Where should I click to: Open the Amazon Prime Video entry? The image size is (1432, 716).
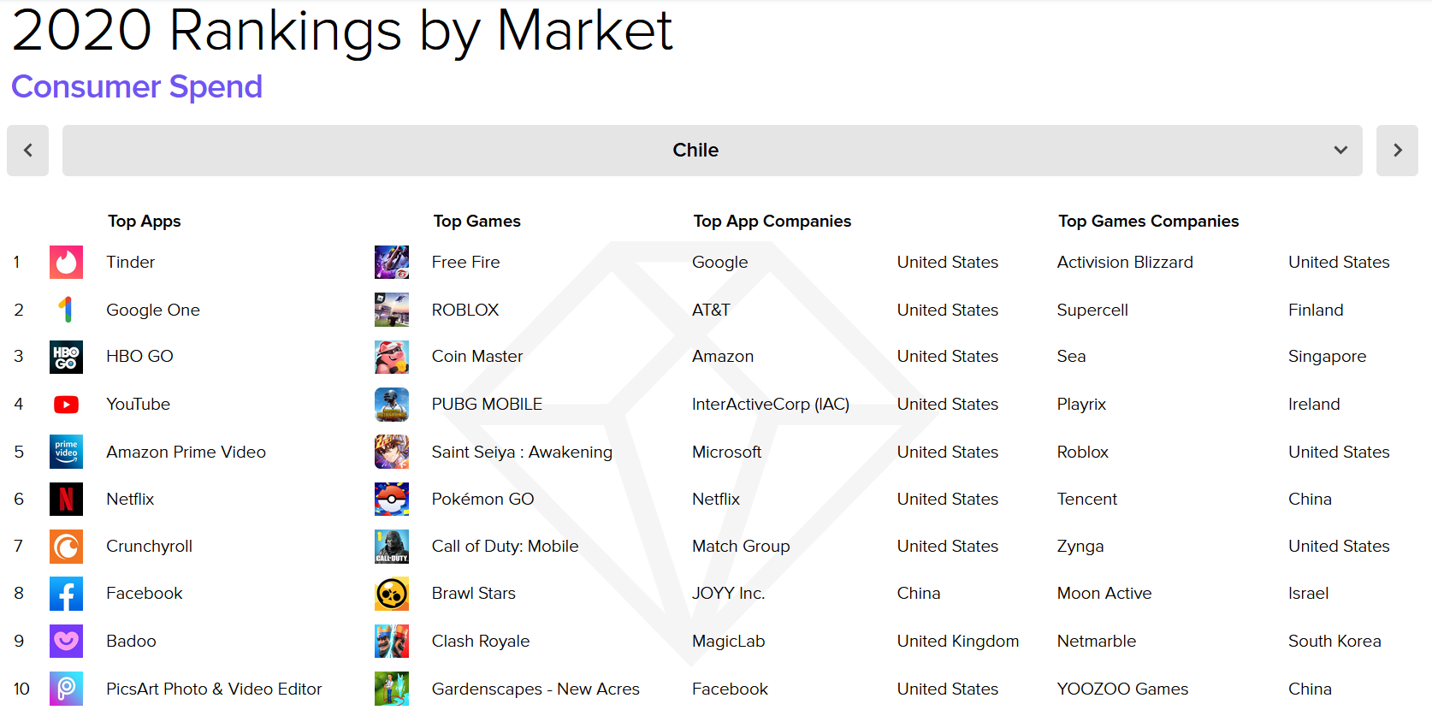tap(186, 452)
